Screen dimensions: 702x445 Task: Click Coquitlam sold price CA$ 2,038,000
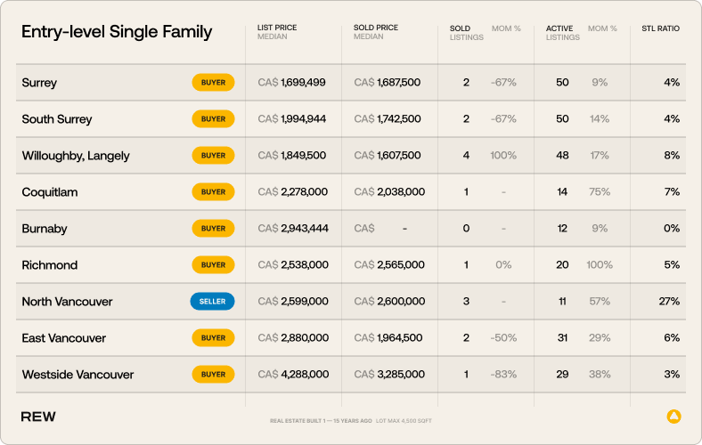[389, 192]
